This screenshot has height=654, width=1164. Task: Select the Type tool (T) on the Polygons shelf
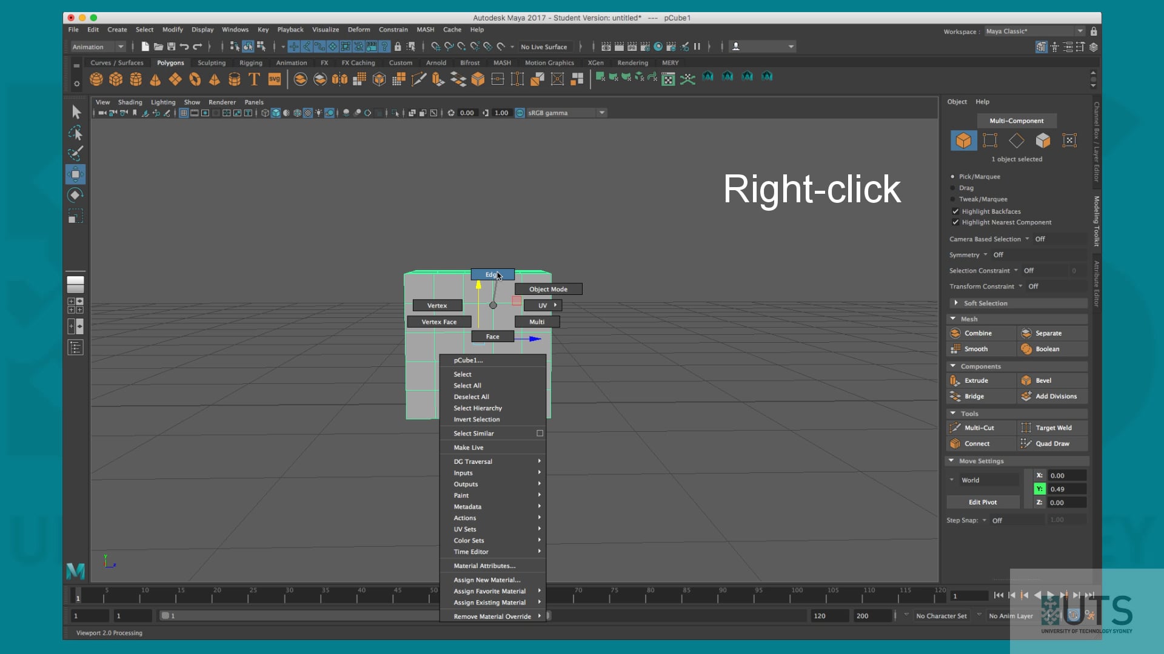[x=253, y=79]
